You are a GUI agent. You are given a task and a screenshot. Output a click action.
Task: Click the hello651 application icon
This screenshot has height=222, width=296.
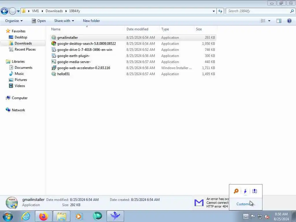point(54,74)
